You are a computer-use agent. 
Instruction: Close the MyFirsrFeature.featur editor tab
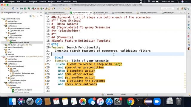click(91, 12)
